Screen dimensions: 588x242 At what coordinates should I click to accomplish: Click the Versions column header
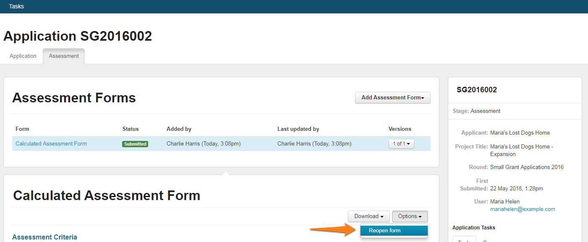tap(400, 129)
